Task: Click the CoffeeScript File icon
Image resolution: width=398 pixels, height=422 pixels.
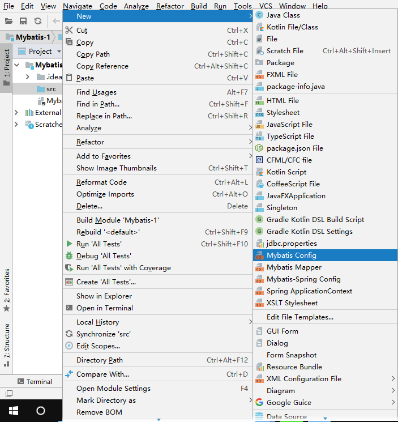Action: point(259,184)
